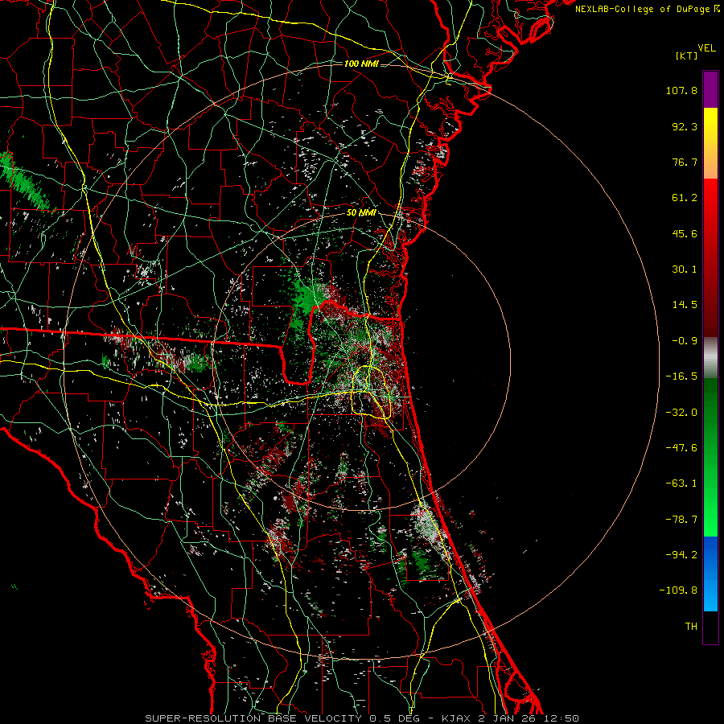The width and height of the screenshot is (724, 724).
Task: Select the -0.9 velocity scale label
Action: [x=685, y=341]
